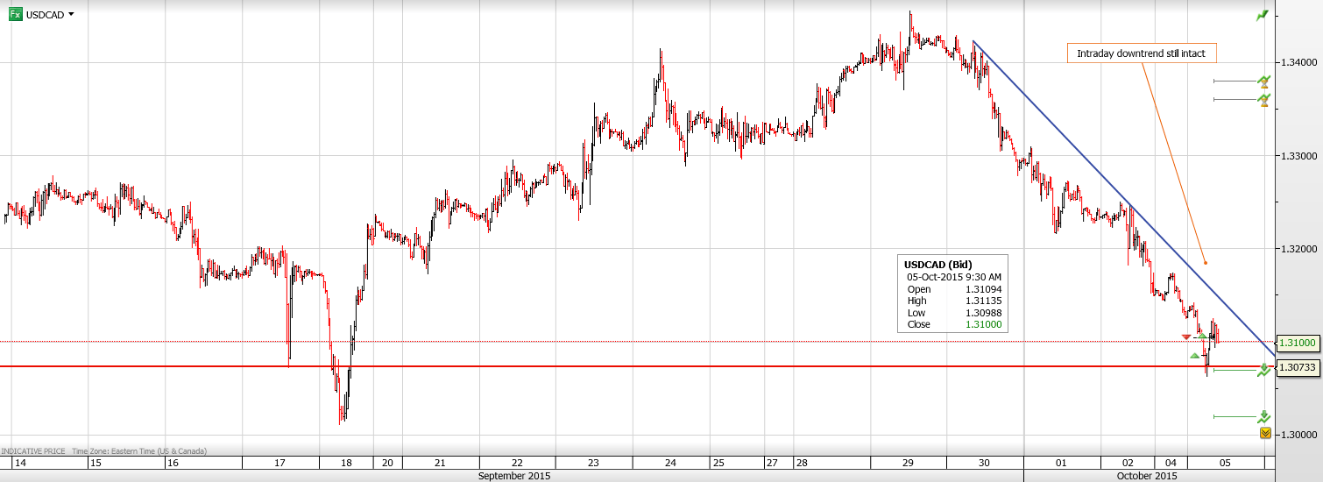Image resolution: width=1323 pixels, height=482 pixels.
Task: Click the 1.30733 price level label
Action: [1298, 367]
